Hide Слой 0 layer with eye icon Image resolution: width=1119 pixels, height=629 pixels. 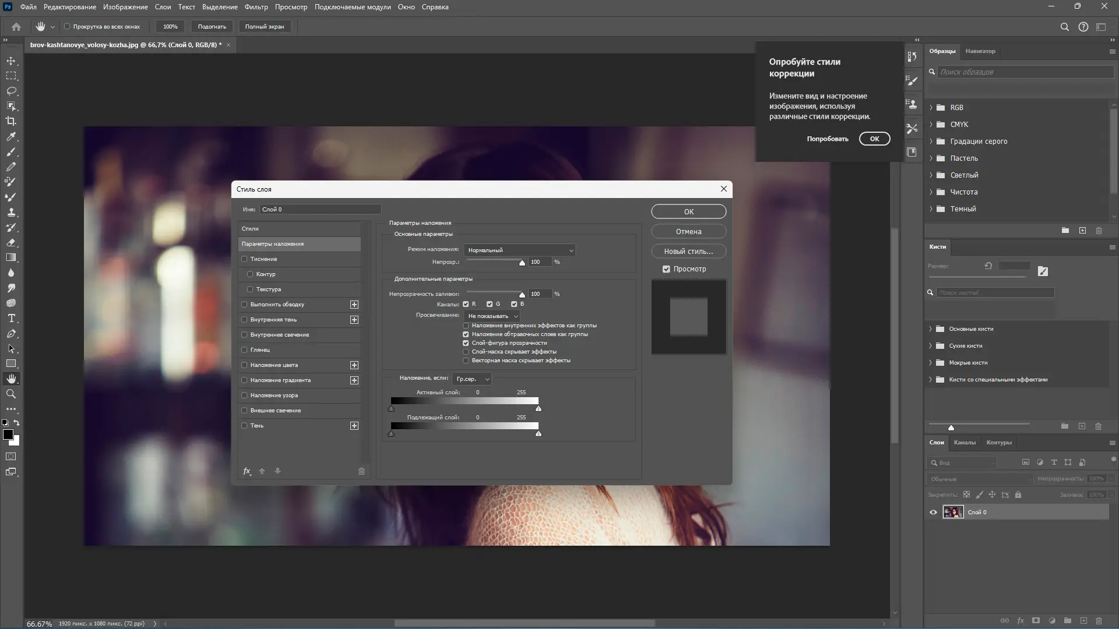coord(933,513)
